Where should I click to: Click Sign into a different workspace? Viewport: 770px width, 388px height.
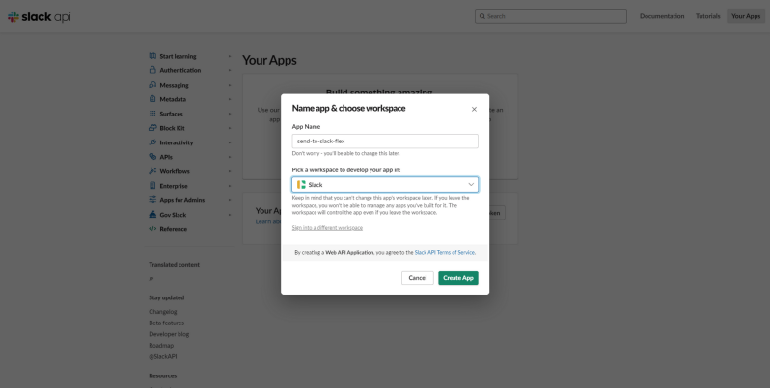tap(327, 228)
